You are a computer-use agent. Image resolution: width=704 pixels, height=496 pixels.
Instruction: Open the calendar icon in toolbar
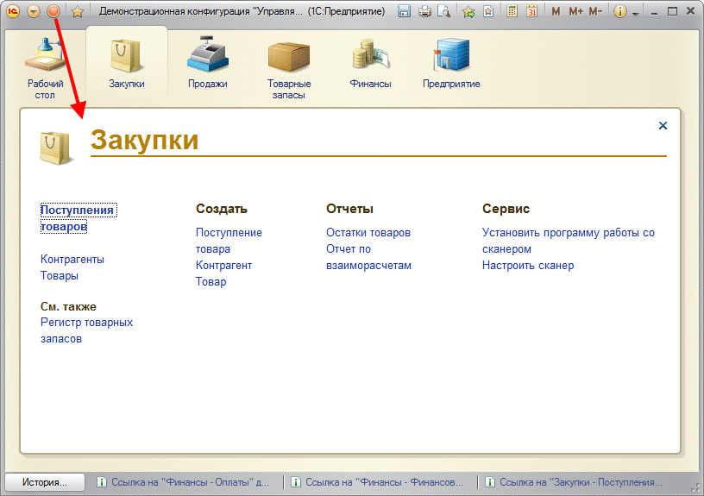pyautogui.click(x=532, y=11)
